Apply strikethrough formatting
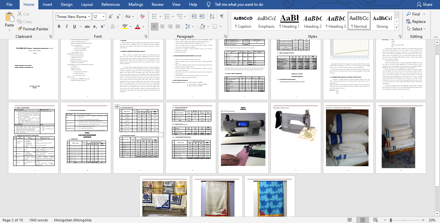 (87, 26)
